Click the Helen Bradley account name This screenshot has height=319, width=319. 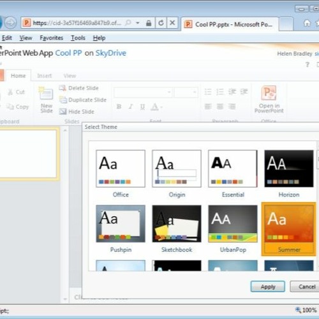coord(295,54)
